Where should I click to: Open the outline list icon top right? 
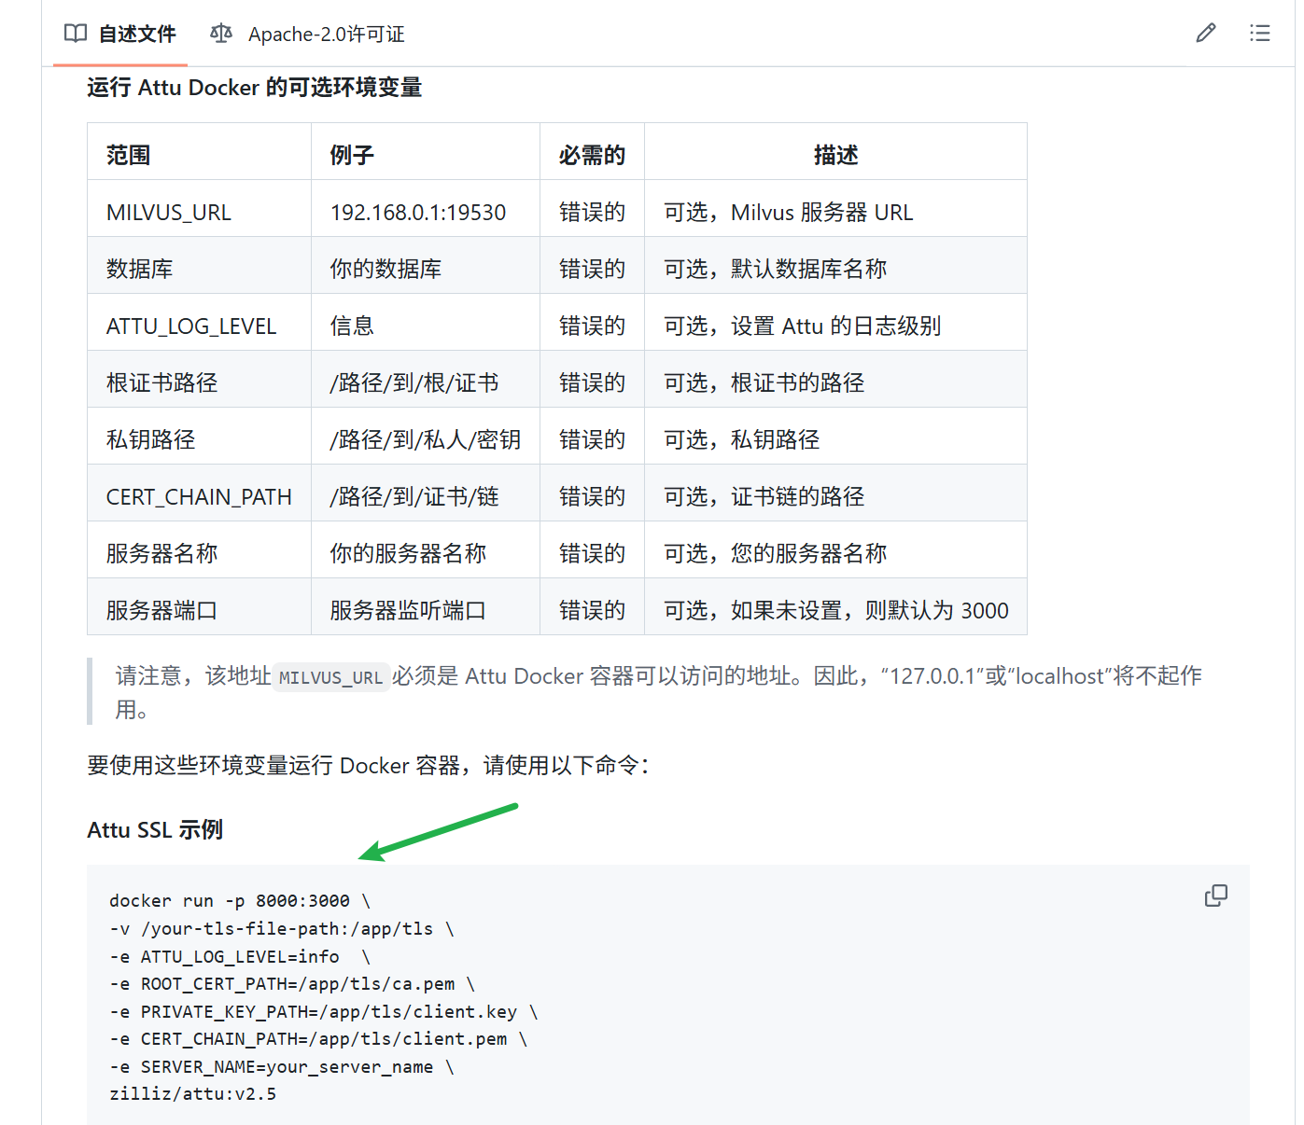point(1260,33)
